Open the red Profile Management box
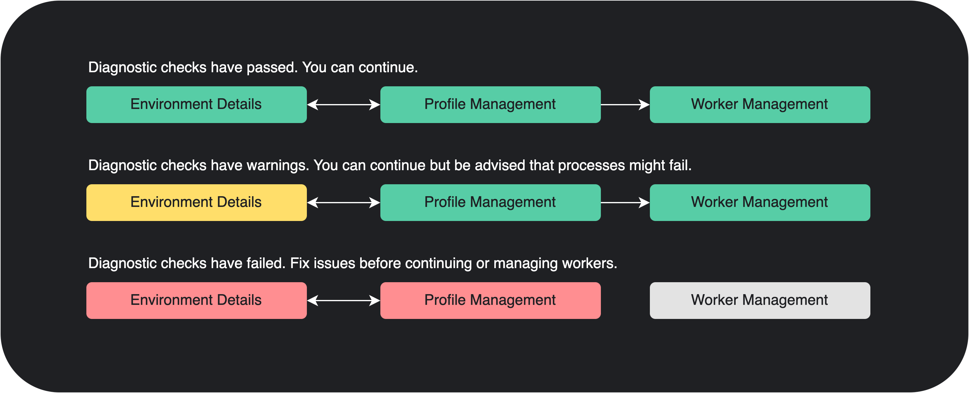Screen dimensions: 969x393 (490, 301)
